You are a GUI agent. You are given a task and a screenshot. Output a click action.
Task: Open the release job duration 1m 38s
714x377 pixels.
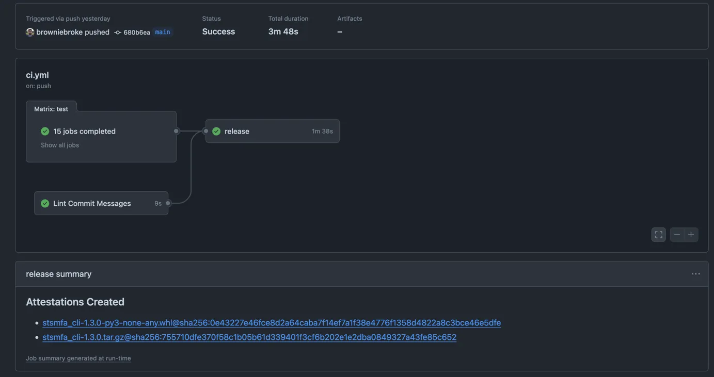click(322, 131)
